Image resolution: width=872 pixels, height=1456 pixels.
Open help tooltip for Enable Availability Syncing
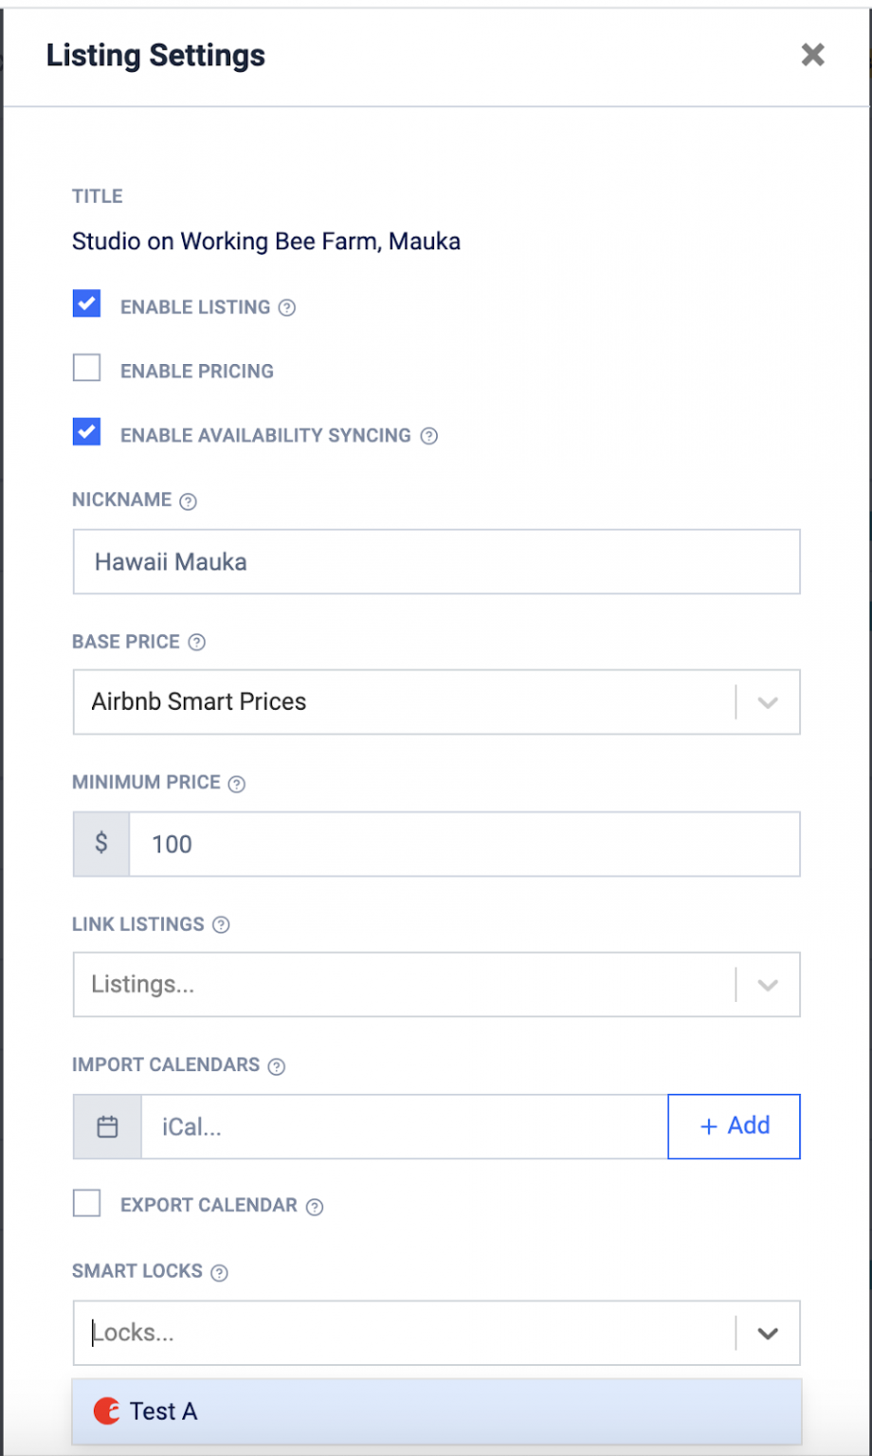point(428,436)
